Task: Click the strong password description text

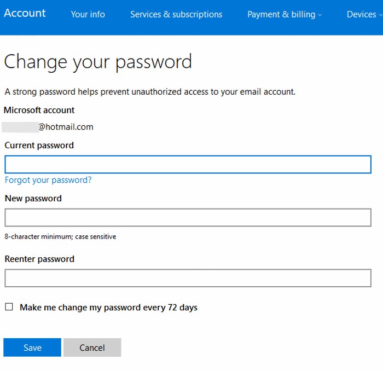Action: pos(150,92)
